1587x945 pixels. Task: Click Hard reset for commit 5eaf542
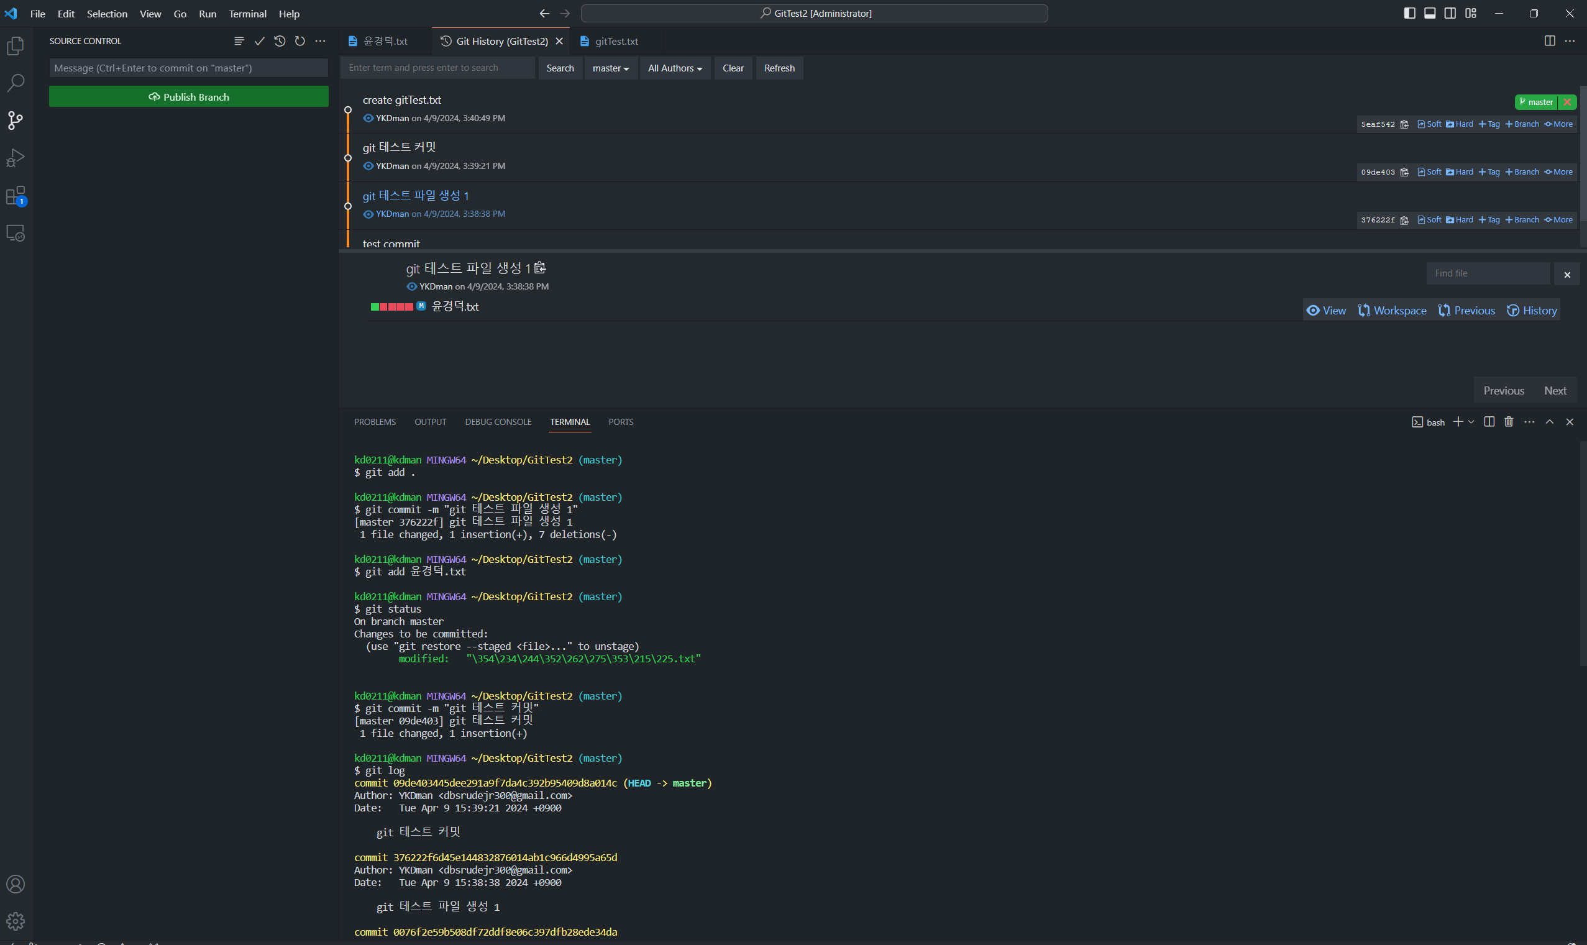point(1460,124)
